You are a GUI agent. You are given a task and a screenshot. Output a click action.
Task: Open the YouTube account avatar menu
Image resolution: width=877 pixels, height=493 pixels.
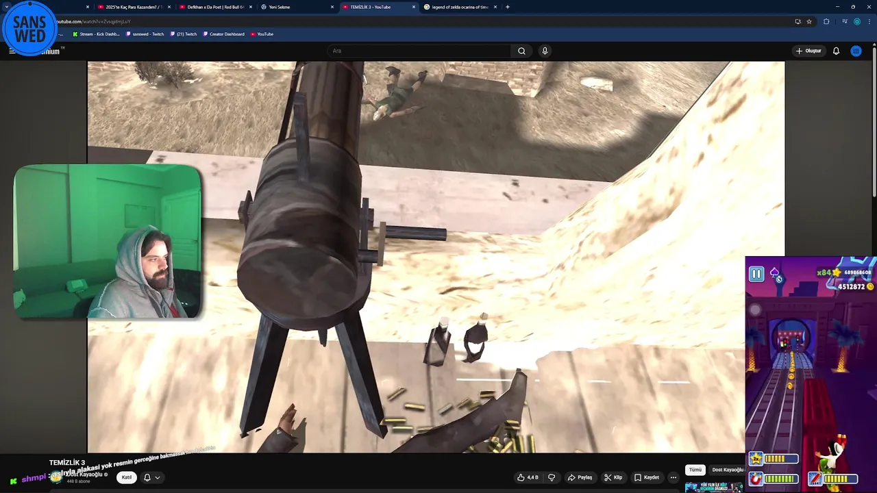(x=856, y=51)
